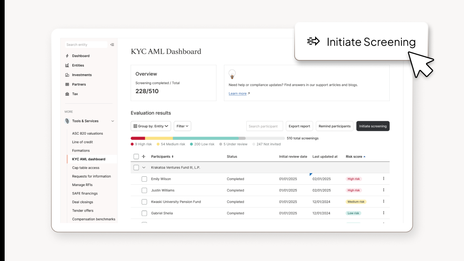
Task: Open Partners using the people icon
Action: tap(68, 84)
